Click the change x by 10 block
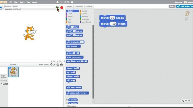The image size is (193, 108). (x=73, y=68)
